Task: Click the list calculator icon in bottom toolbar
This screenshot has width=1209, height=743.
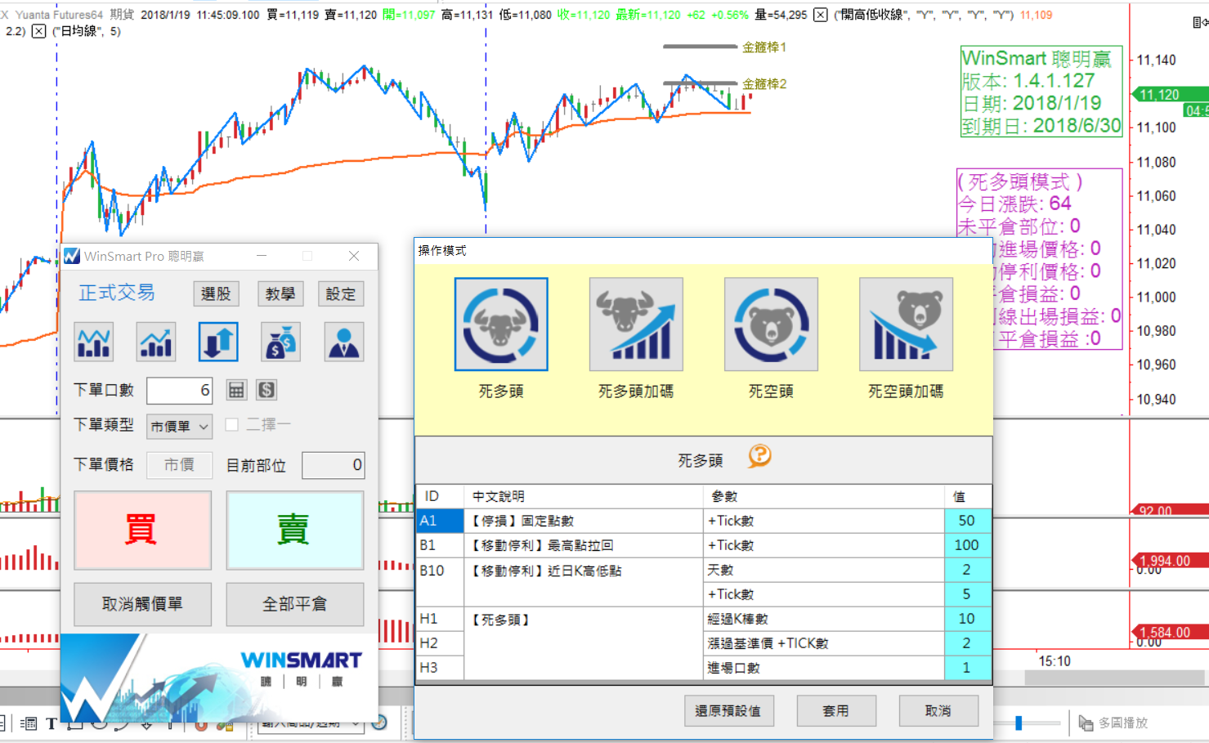Action: 28,723
